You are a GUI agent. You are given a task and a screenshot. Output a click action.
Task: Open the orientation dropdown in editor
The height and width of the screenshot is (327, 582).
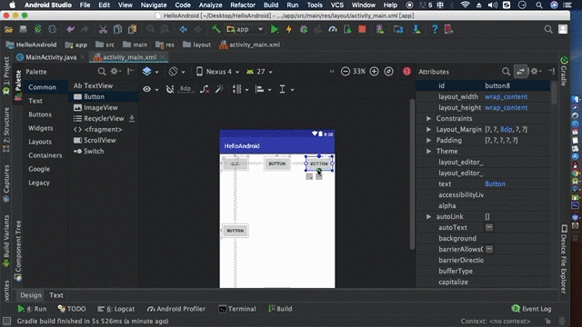pyautogui.click(x=176, y=71)
